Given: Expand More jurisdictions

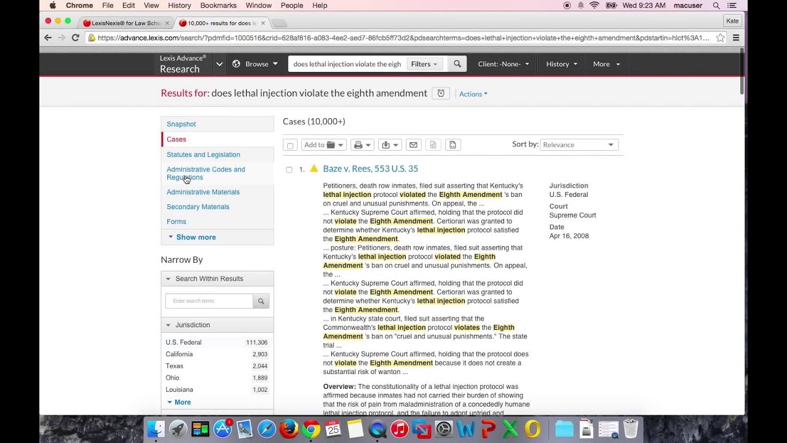Looking at the screenshot, I should (x=179, y=402).
